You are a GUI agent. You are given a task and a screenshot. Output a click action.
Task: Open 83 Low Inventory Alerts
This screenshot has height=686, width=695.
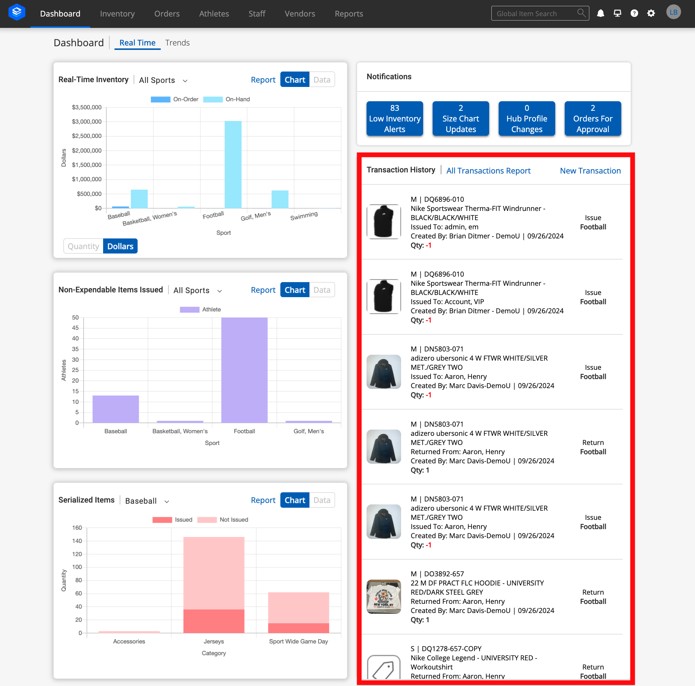pos(395,118)
